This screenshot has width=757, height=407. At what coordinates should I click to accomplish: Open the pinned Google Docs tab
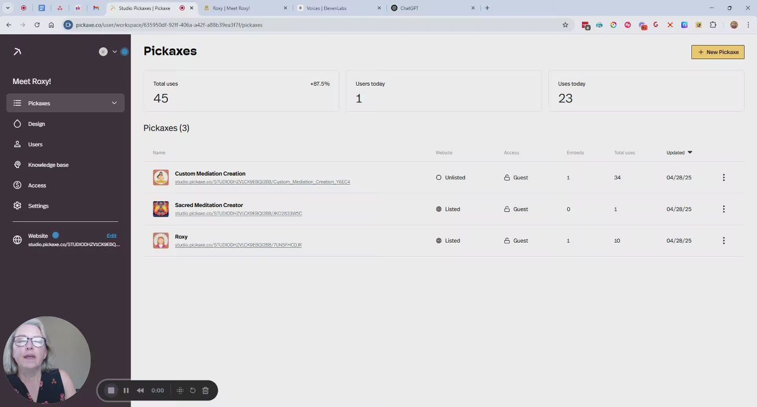(41, 8)
